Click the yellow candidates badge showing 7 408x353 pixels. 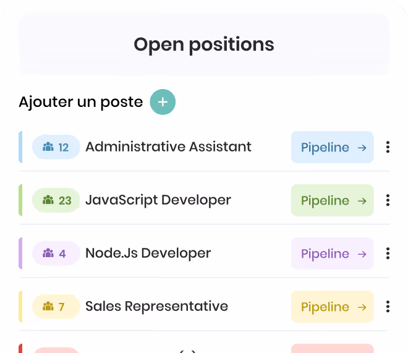click(x=56, y=307)
